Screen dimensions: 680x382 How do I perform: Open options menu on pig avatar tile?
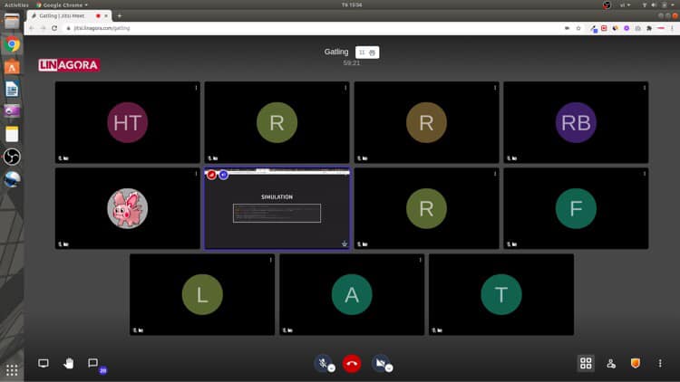[x=196, y=174]
